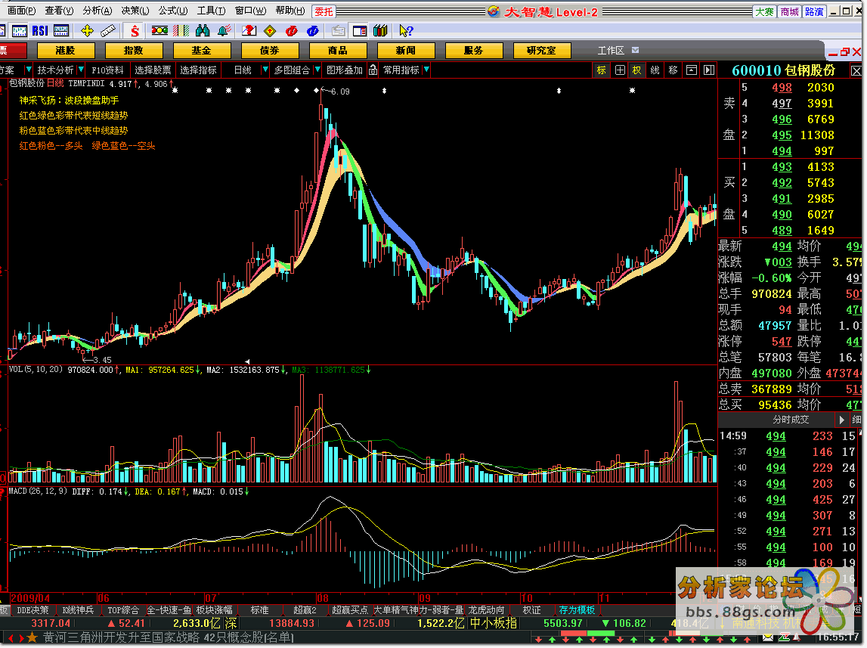Click the help cursor question icon
867x648 pixels.
(x=406, y=31)
